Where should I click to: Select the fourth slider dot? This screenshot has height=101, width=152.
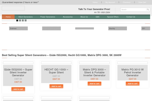(x=26, y=20)
